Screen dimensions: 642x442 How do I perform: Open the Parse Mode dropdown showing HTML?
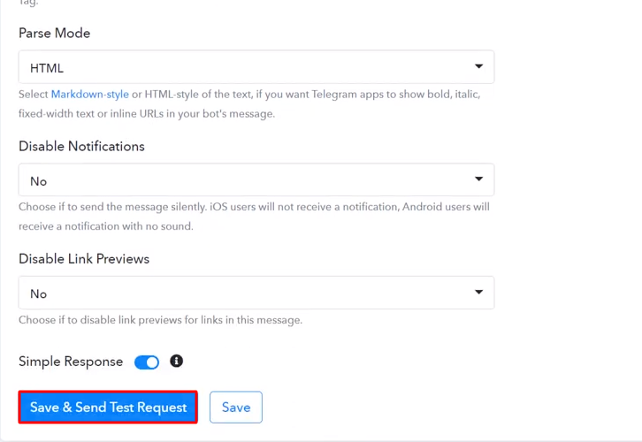tap(256, 67)
